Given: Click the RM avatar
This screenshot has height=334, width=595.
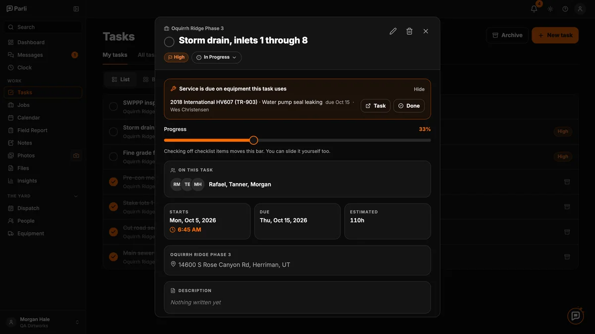Looking at the screenshot, I should click(x=177, y=184).
